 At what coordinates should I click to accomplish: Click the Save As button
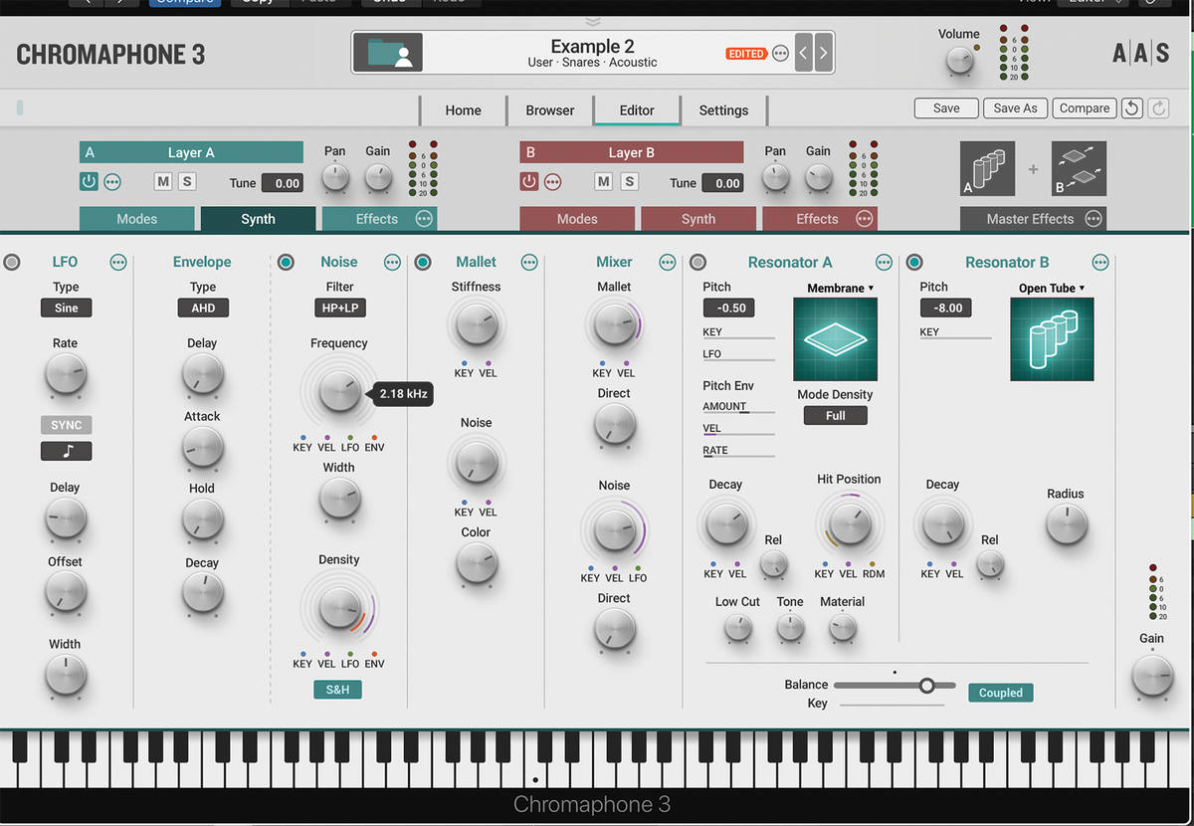coord(1015,107)
